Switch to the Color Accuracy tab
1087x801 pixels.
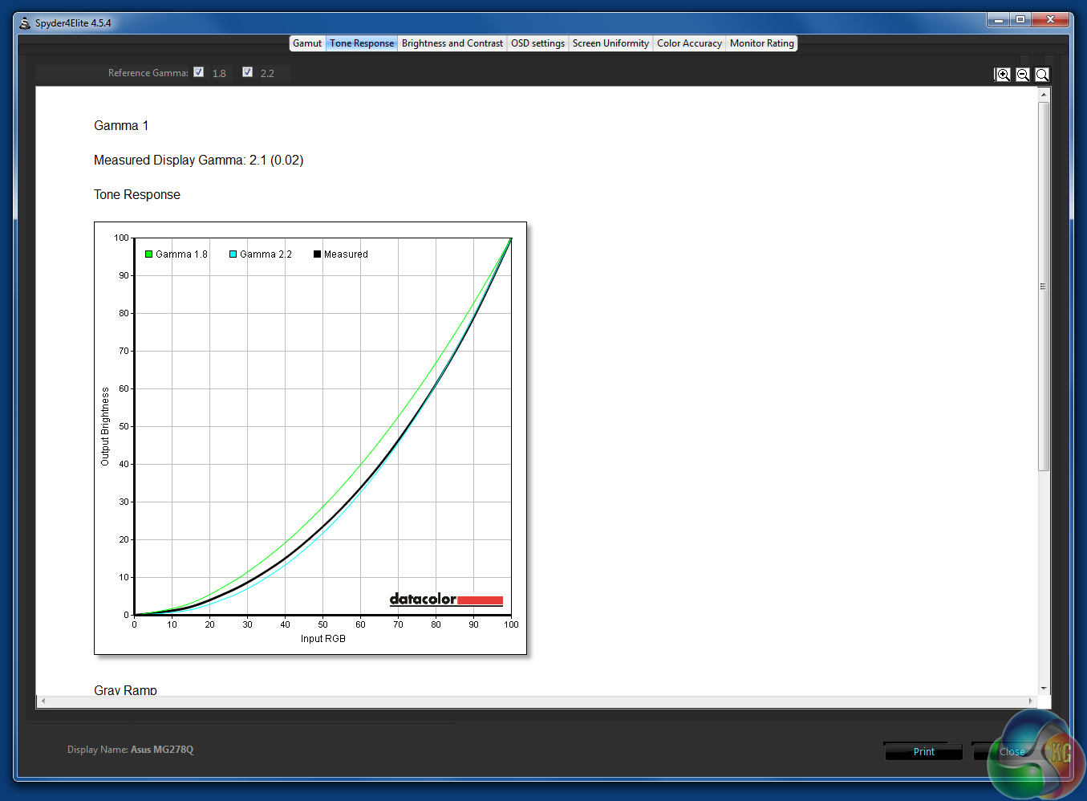tap(689, 43)
